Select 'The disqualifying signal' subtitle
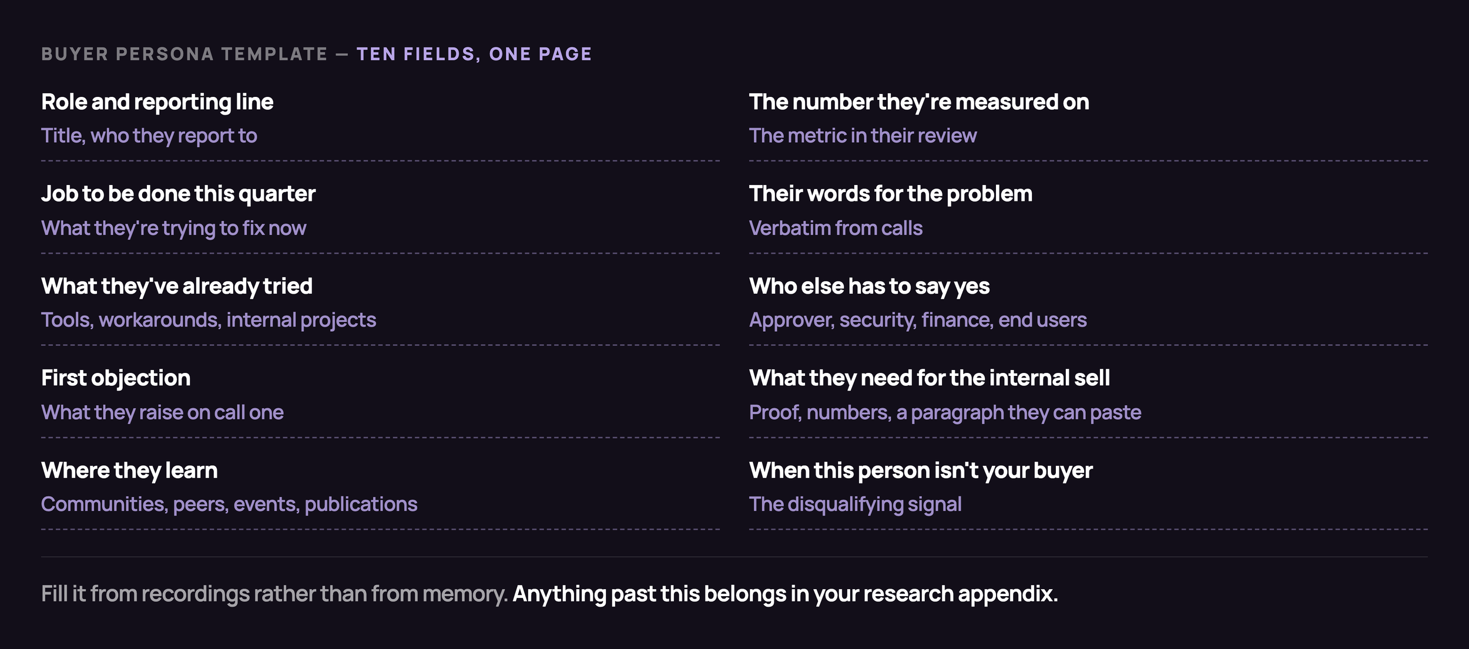The width and height of the screenshot is (1469, 649). click(855, 505)
